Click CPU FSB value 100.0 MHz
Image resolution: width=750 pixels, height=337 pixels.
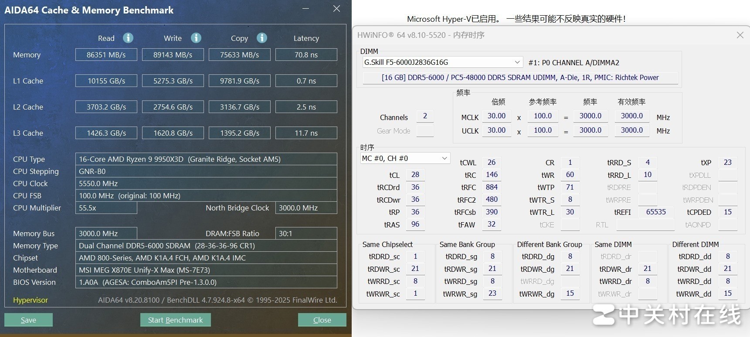click(206, 196)
